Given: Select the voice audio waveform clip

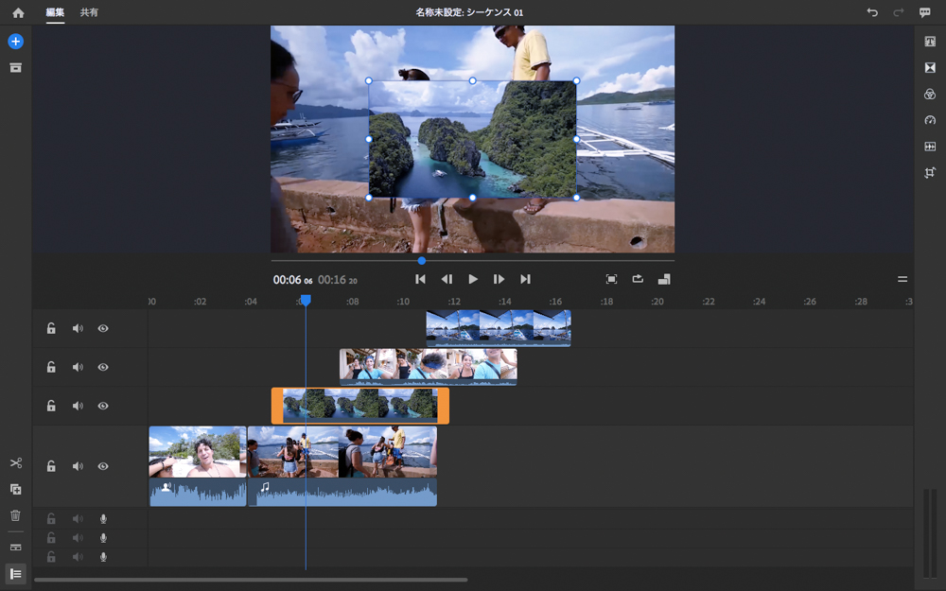Looking at the screenshot, I should pyautogui.click(x=198, y=492).
